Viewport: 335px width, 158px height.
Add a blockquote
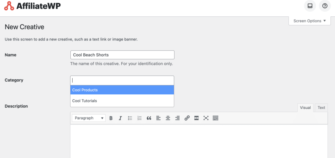pos(149,118)
